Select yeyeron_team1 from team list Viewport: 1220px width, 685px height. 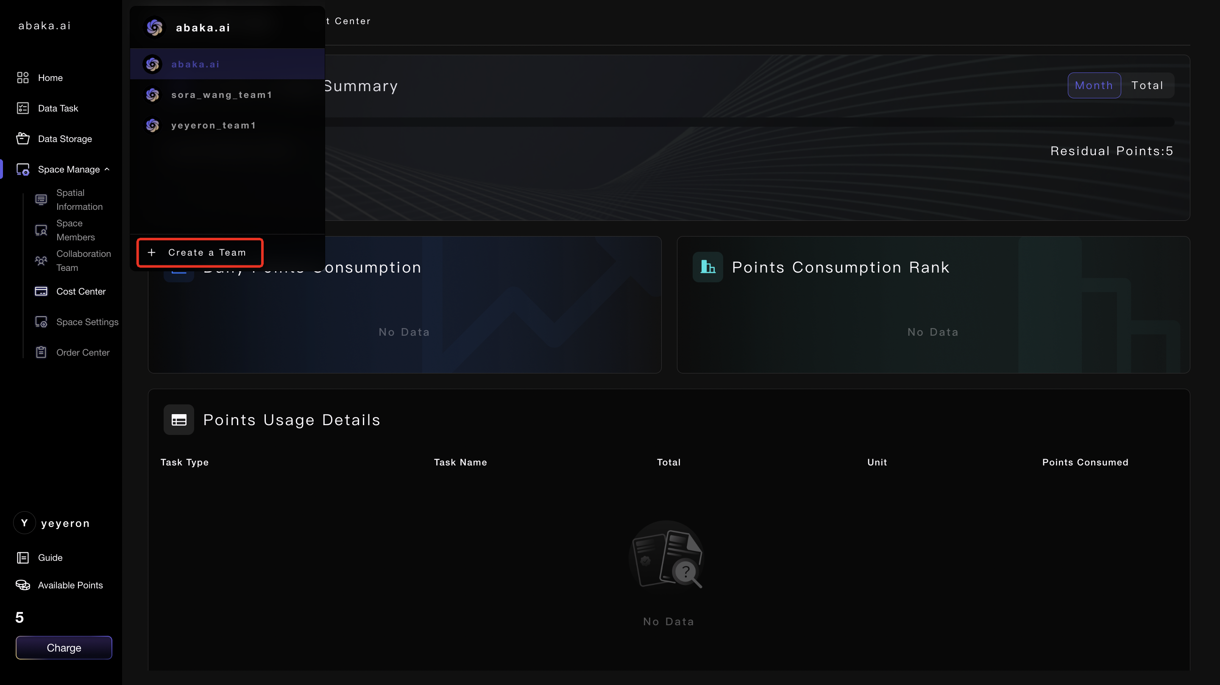tap(213, 125)
